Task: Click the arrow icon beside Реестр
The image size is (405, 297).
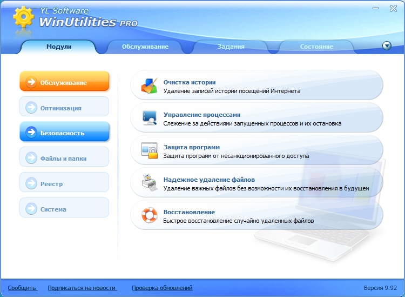Action: pos(31,183)
